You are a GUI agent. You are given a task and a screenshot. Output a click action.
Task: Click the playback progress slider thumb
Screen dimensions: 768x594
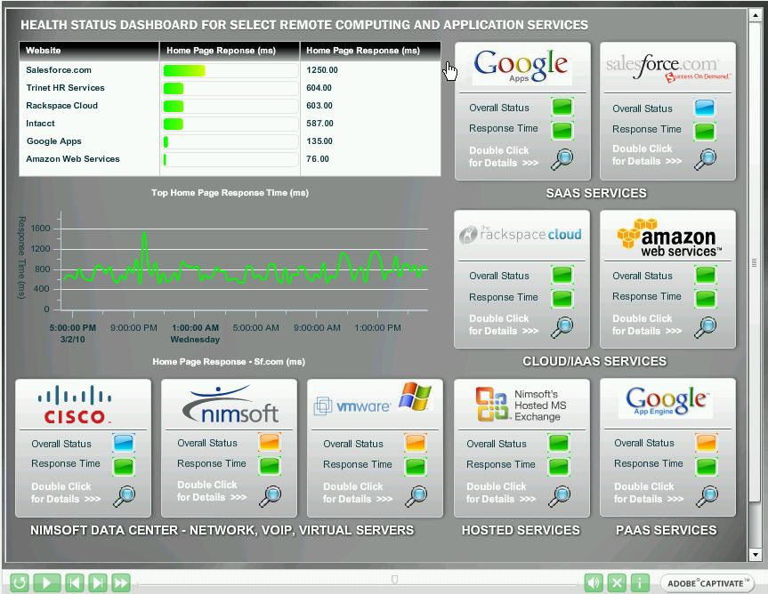point(394,580)
